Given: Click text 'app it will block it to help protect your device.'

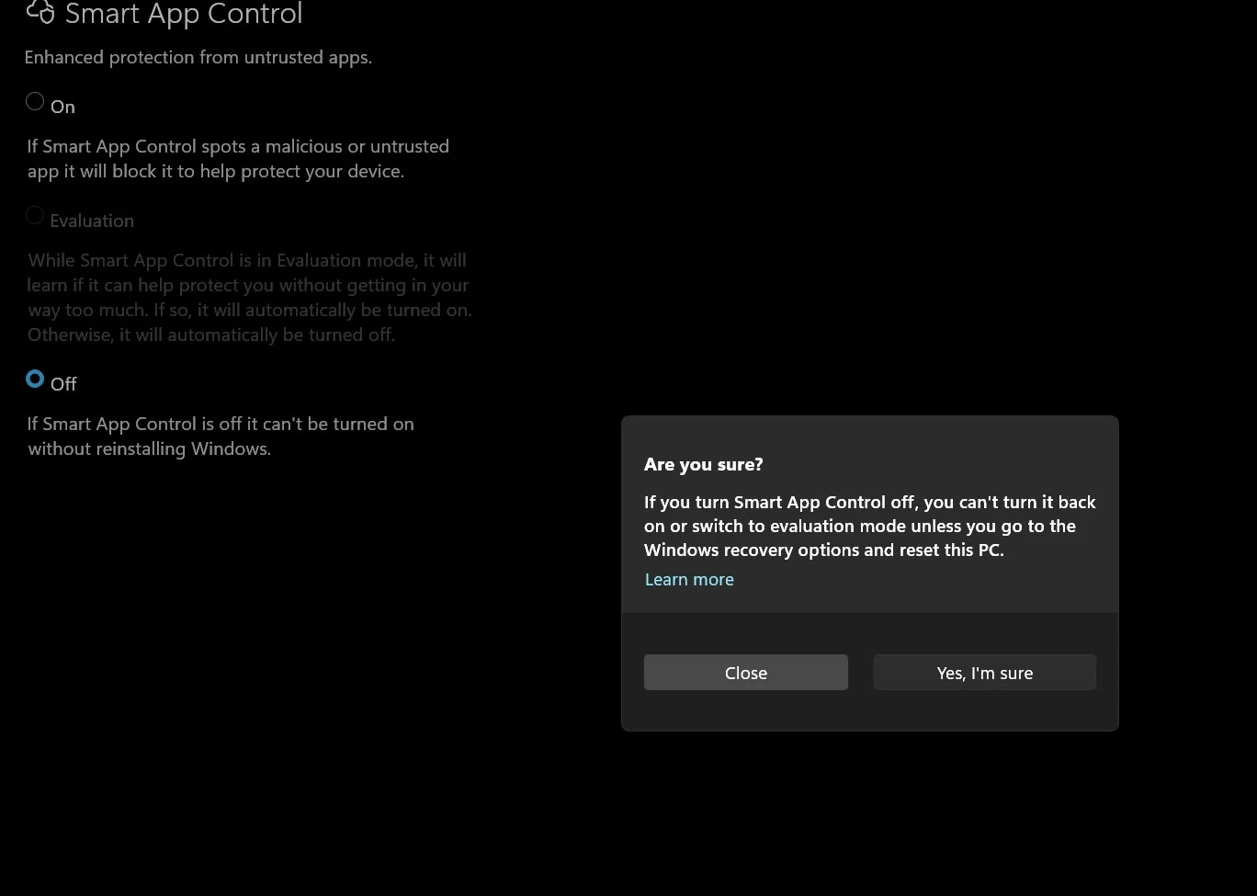Looking at the screenshot, I should tap(216, 171).
